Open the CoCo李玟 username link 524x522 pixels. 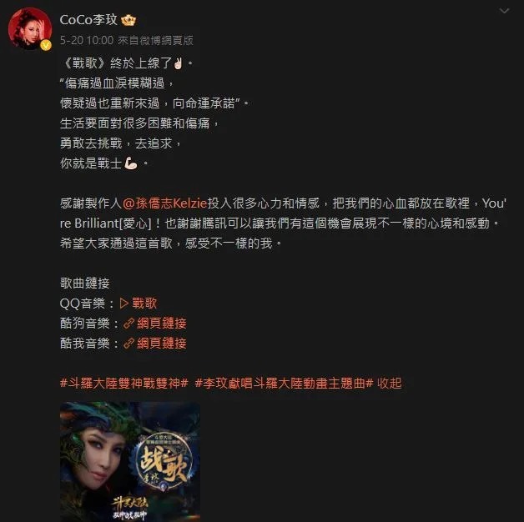[x=88, y=20]
